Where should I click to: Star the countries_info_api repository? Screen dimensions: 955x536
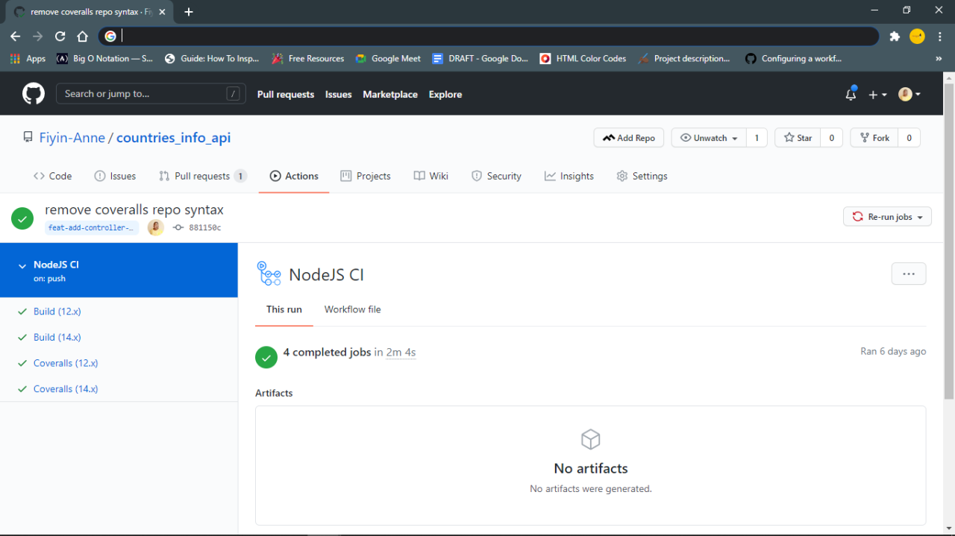(x=798, y=137)
